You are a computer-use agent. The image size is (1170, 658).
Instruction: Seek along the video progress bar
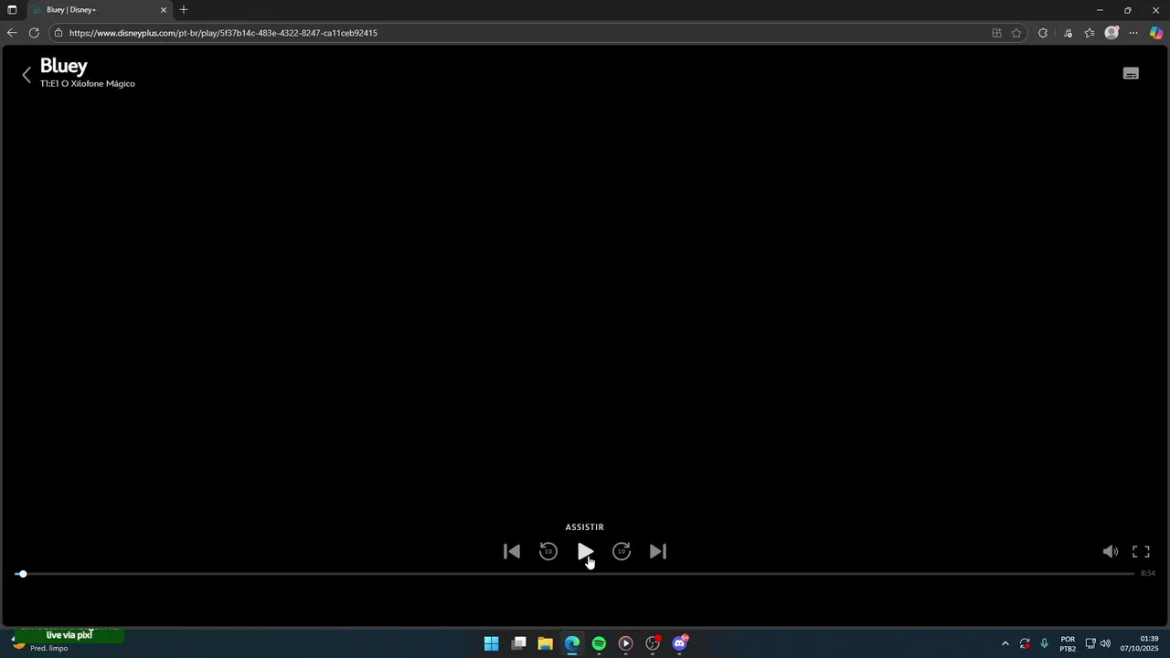pyautogui.click(x=574, y=574)
